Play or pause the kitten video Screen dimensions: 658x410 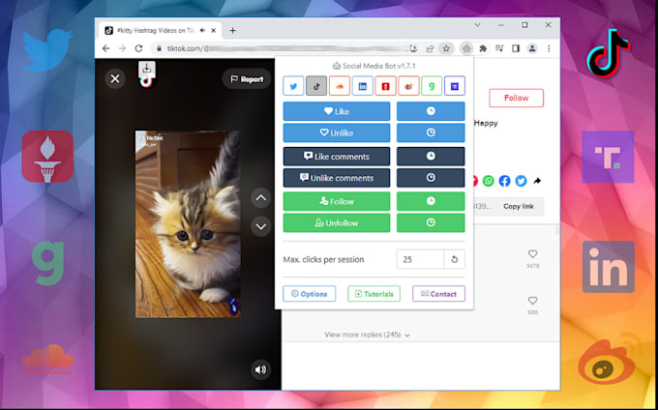pyautogui.click(x=188, y=224)
